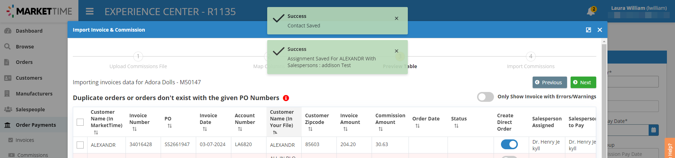
Task: Click the hamburger menu icon
Action: (90, 12)
